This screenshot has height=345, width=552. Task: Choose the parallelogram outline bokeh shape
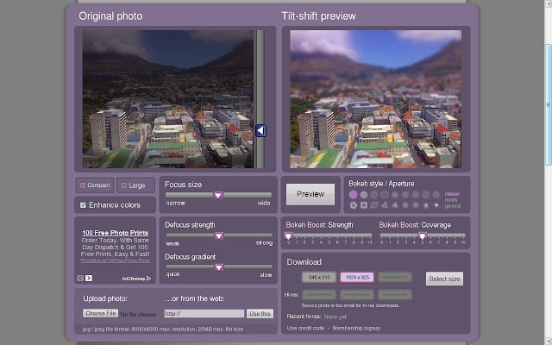click(x=374, y=205)
